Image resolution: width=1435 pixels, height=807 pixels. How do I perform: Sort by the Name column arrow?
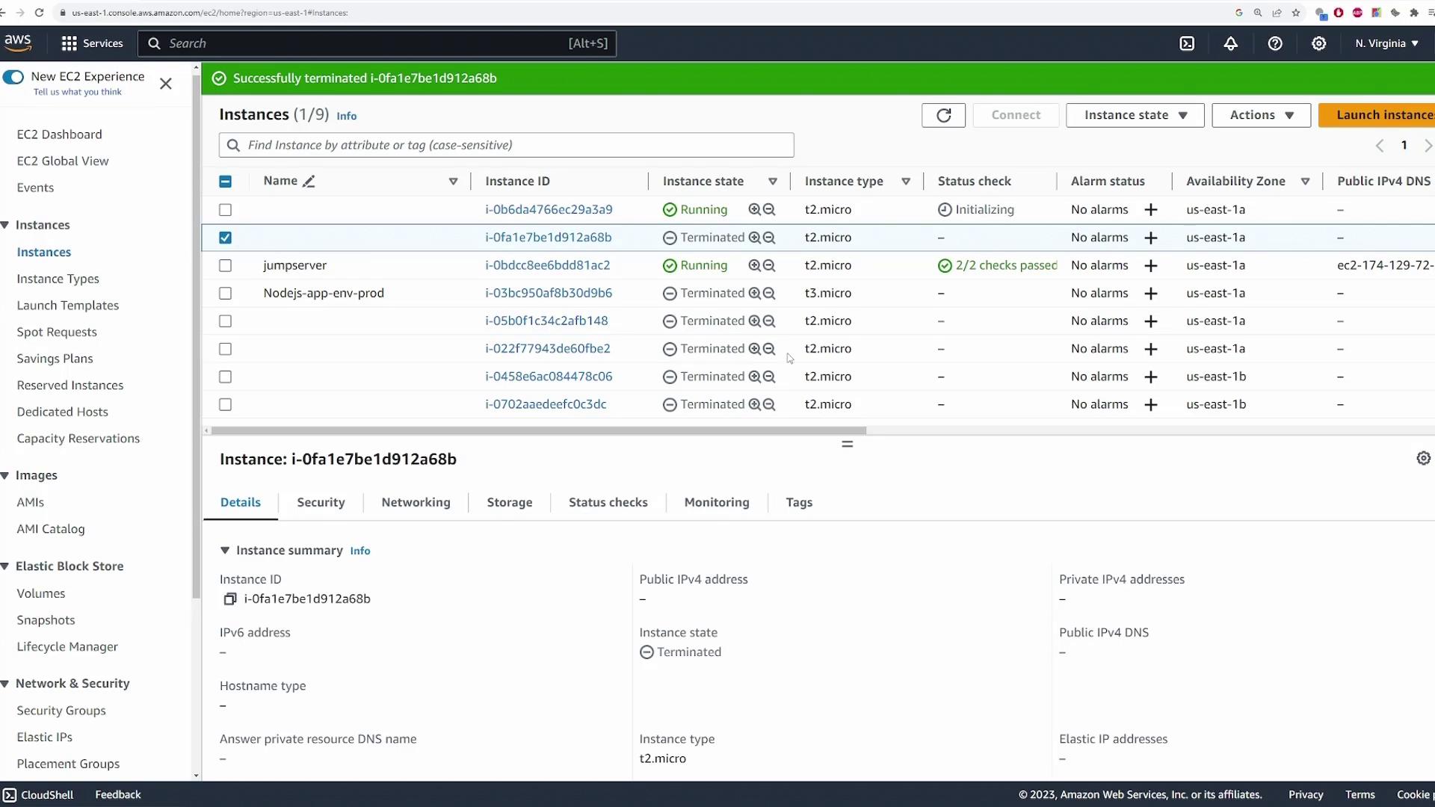click(x=453, y=182)
